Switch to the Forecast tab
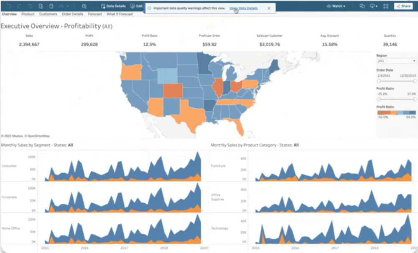This screenshot has width=418, height=253. 95,14
